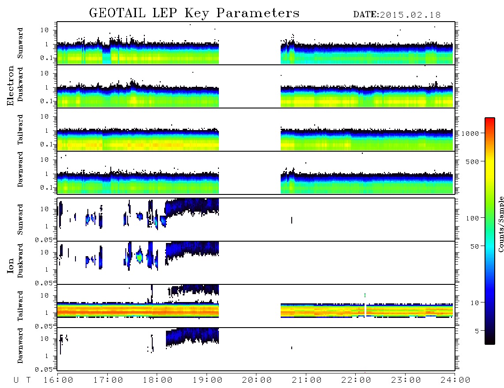The image size is (504, 388).
Task: Click the Ion Sunward blue burst after 18:15
Action: click(192, 207)
